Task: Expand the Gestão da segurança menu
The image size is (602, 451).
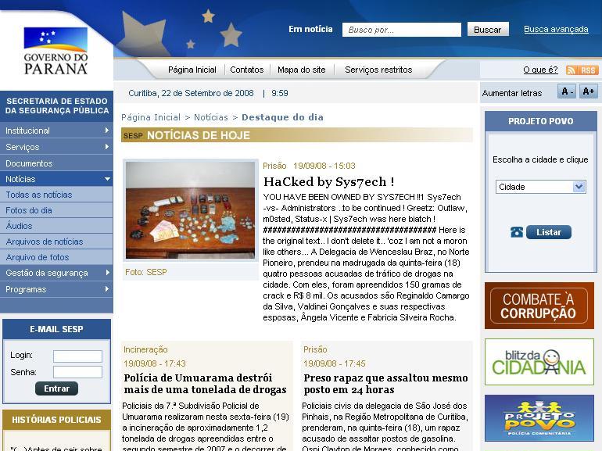Action: (x=56, y=273)
